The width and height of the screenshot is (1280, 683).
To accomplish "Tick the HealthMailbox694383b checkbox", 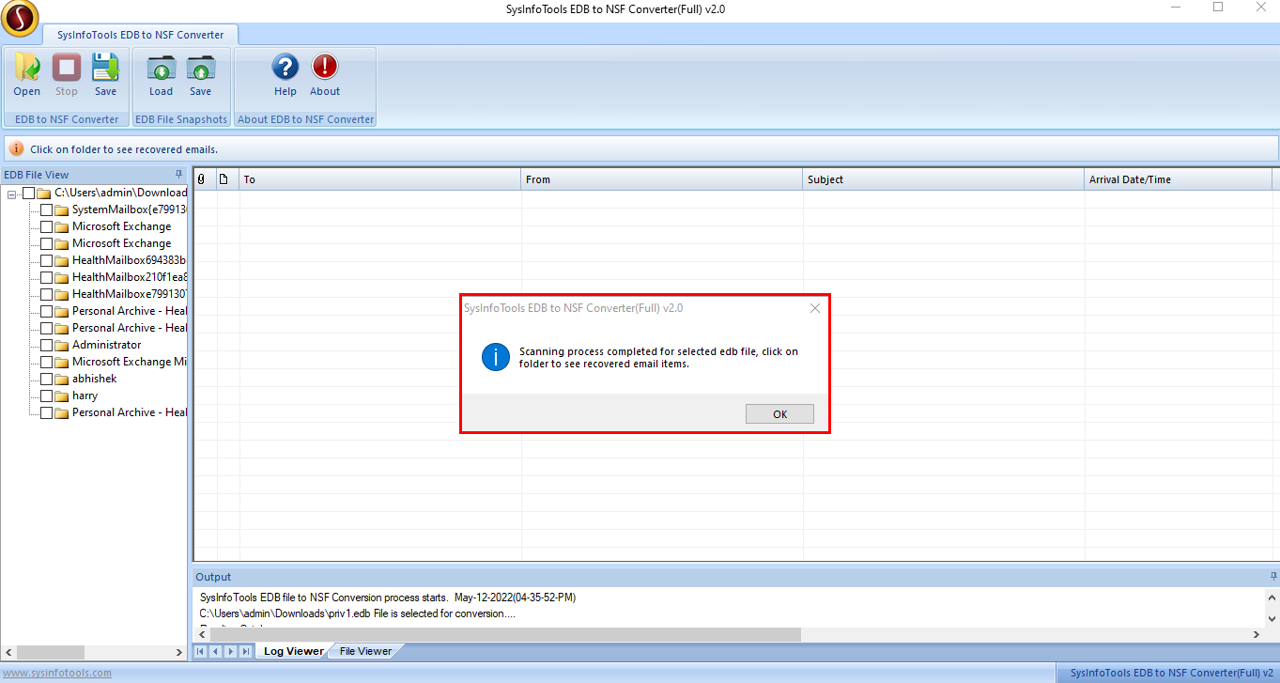I will tap(47, 260).
